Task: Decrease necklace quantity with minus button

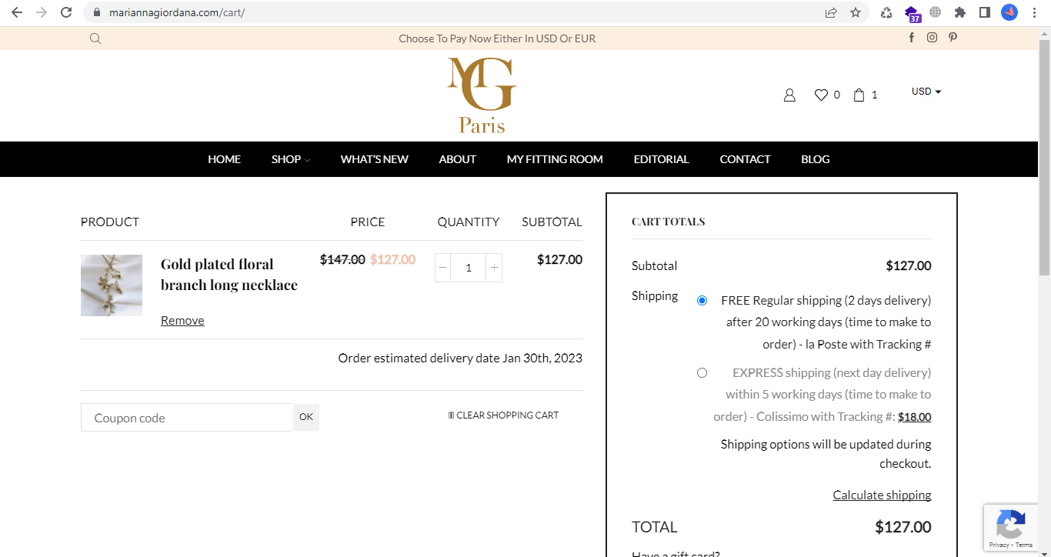Action: pyautogui.click(x=443, y=268)
